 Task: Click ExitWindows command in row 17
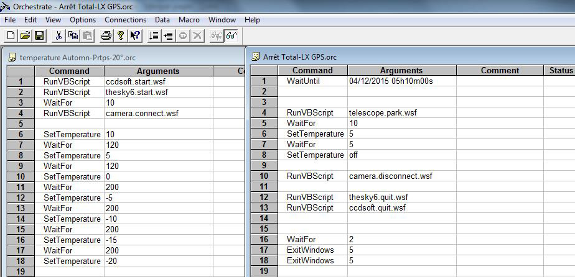click(x=312, y=250)
